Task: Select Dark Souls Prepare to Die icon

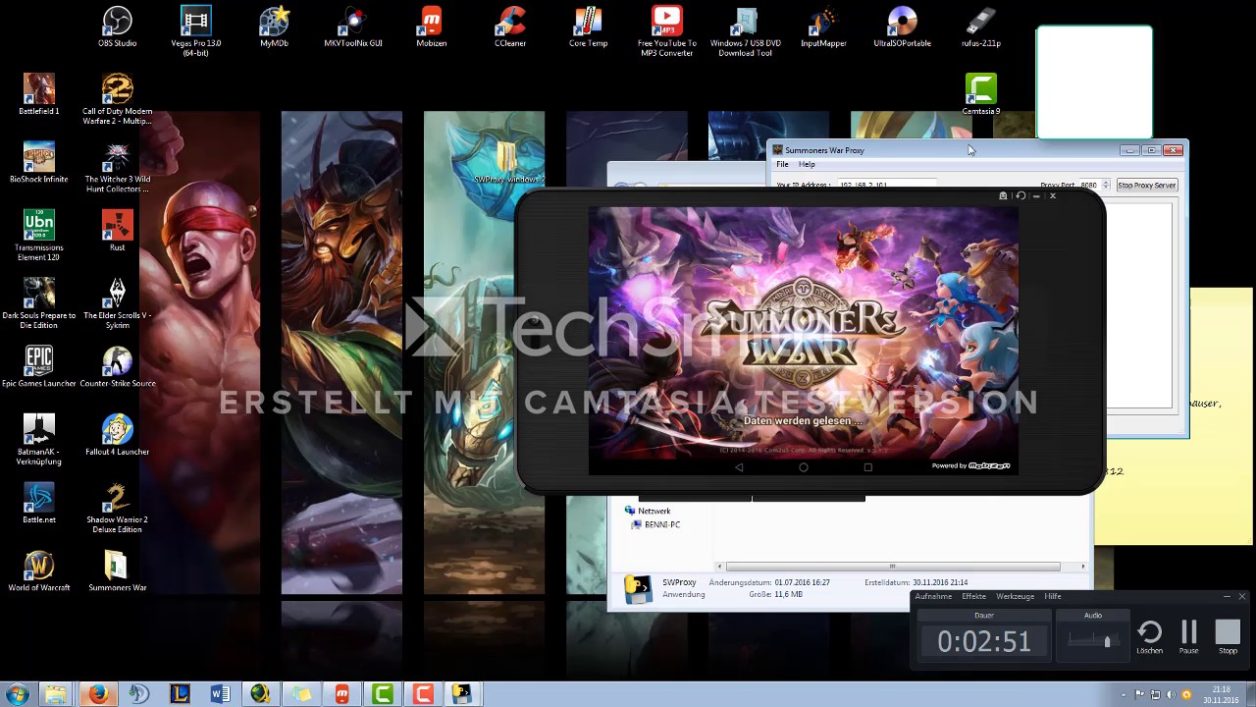Action: [39, 302]
